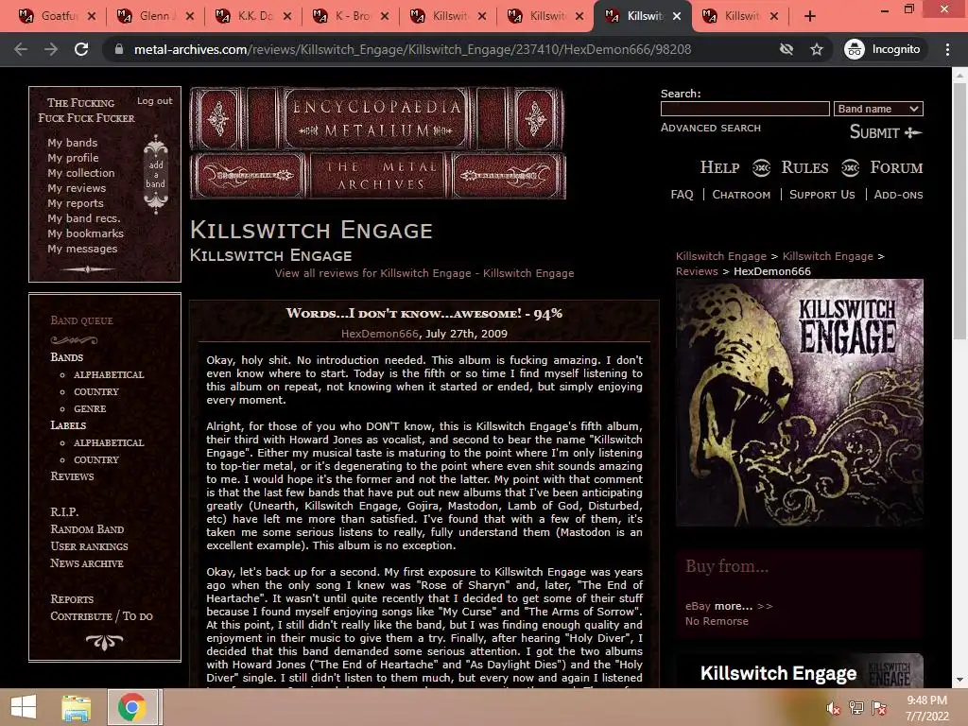
Task: Open the Add-ons link
Action: click(x=898, y=195)
